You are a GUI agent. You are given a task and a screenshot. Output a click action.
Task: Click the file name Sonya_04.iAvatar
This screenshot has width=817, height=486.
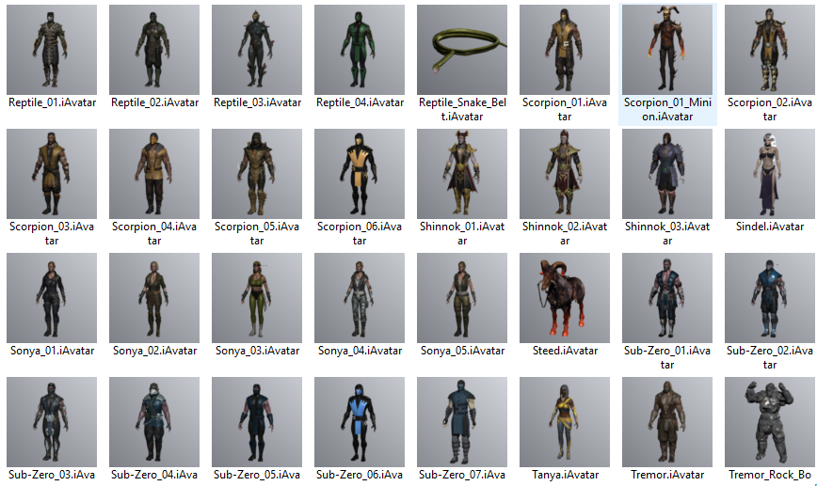360,351
